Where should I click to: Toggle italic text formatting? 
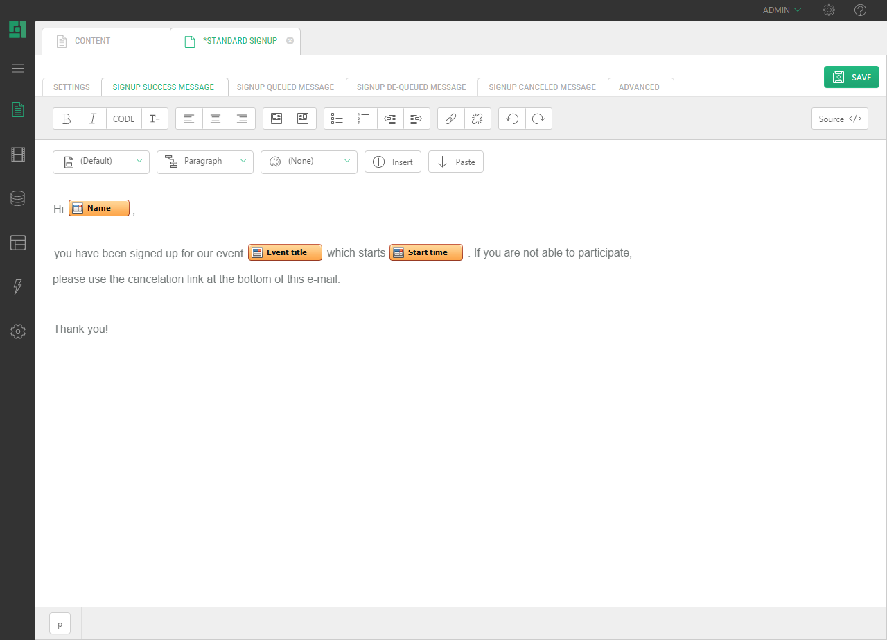point(93,119)
